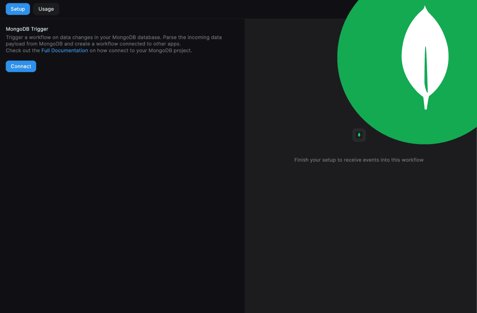Click the Connect button
This screenshot has width=477, height=313.
21,66
